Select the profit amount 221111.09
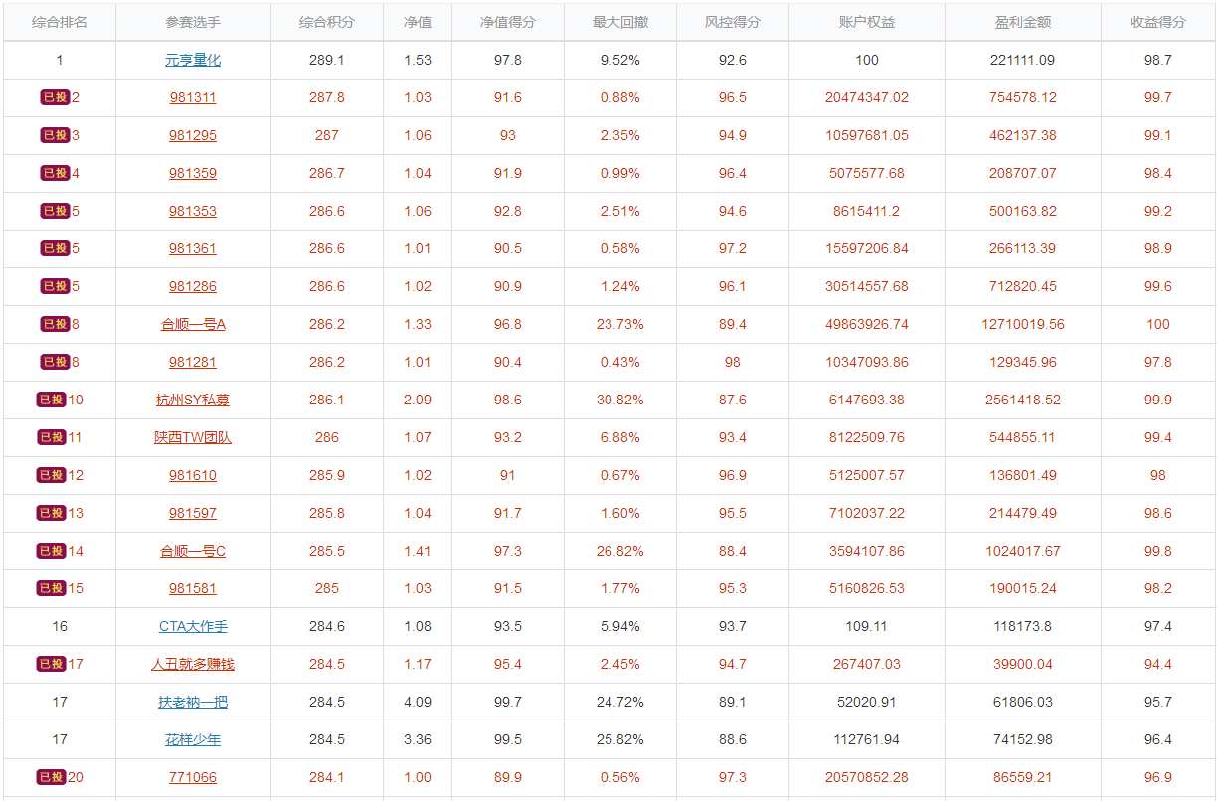 [1023, 60]
